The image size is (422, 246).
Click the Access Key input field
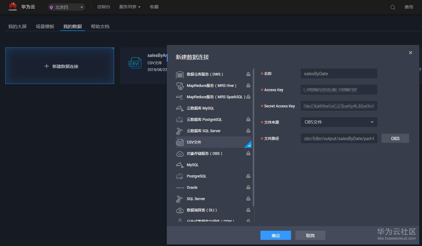[339, 90]
